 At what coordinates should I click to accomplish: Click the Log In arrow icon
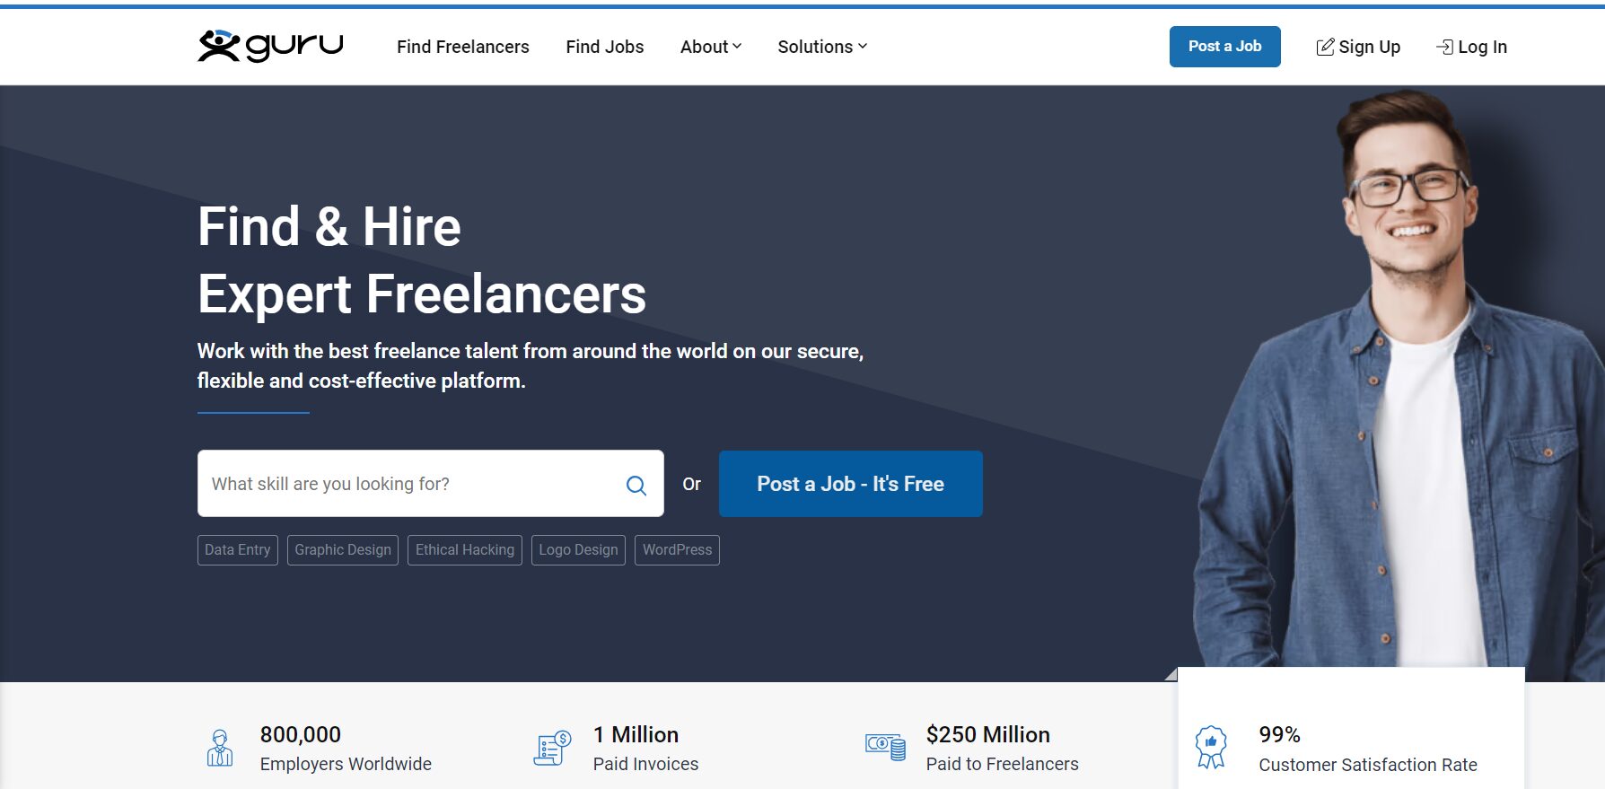tap(1444, 48)
